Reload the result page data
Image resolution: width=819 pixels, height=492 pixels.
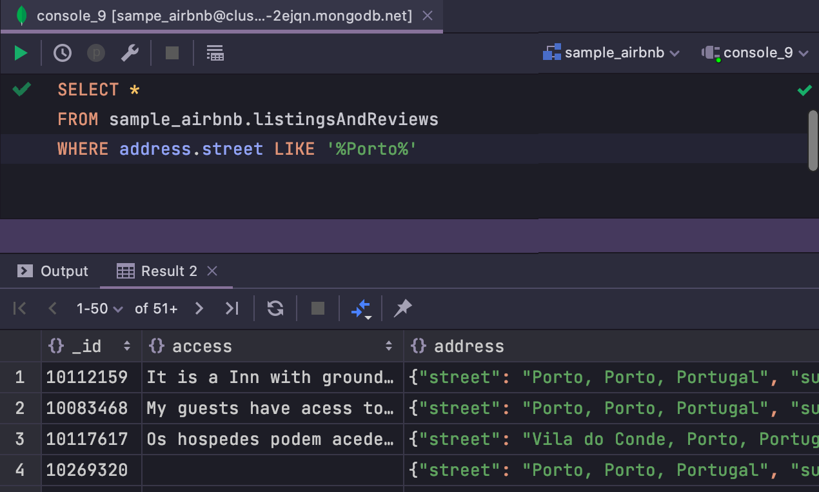(275, 309)
